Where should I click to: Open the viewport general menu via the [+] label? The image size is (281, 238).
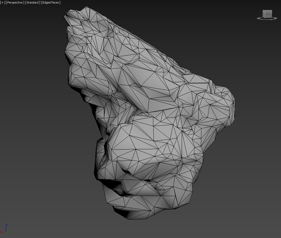coord(2,2)
